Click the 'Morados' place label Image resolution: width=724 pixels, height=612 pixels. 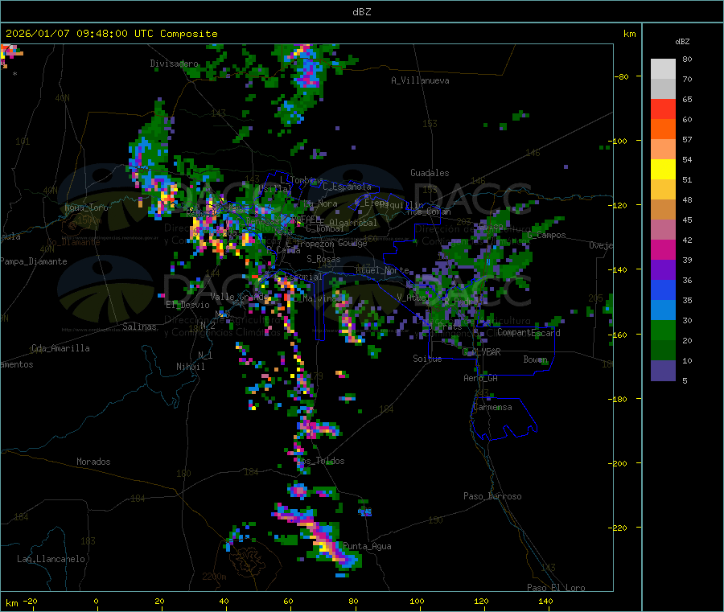(93, 462)
